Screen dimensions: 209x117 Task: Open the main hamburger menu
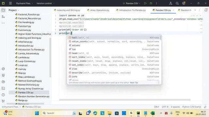(10, 3)
